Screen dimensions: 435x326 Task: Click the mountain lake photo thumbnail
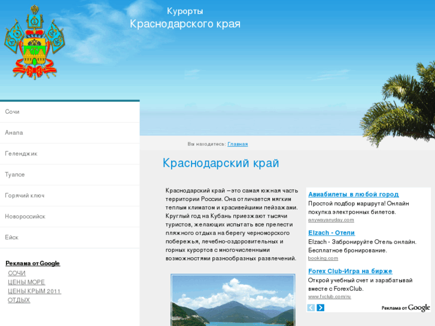pos(233,300)
